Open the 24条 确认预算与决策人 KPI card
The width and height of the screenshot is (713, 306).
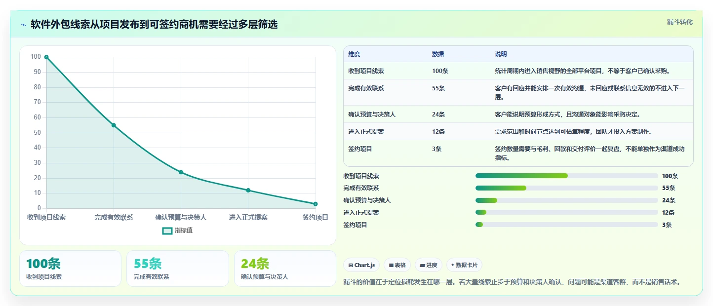(285, 268)
